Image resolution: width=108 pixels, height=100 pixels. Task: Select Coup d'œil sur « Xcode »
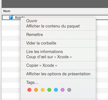[49, 57]
